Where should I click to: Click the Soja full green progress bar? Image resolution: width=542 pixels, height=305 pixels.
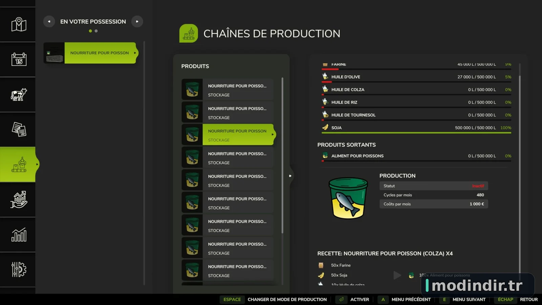click(x=416, y=133)
